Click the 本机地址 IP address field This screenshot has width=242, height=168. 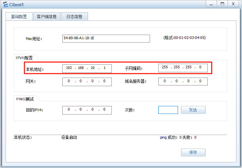(87, 68)
